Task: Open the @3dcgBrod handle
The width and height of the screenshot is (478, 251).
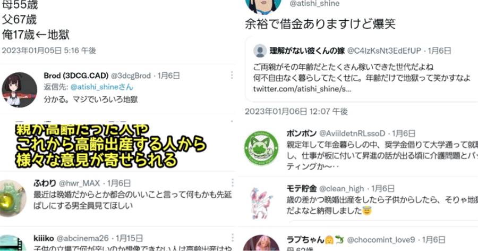Action: click(x=131, y=76)
